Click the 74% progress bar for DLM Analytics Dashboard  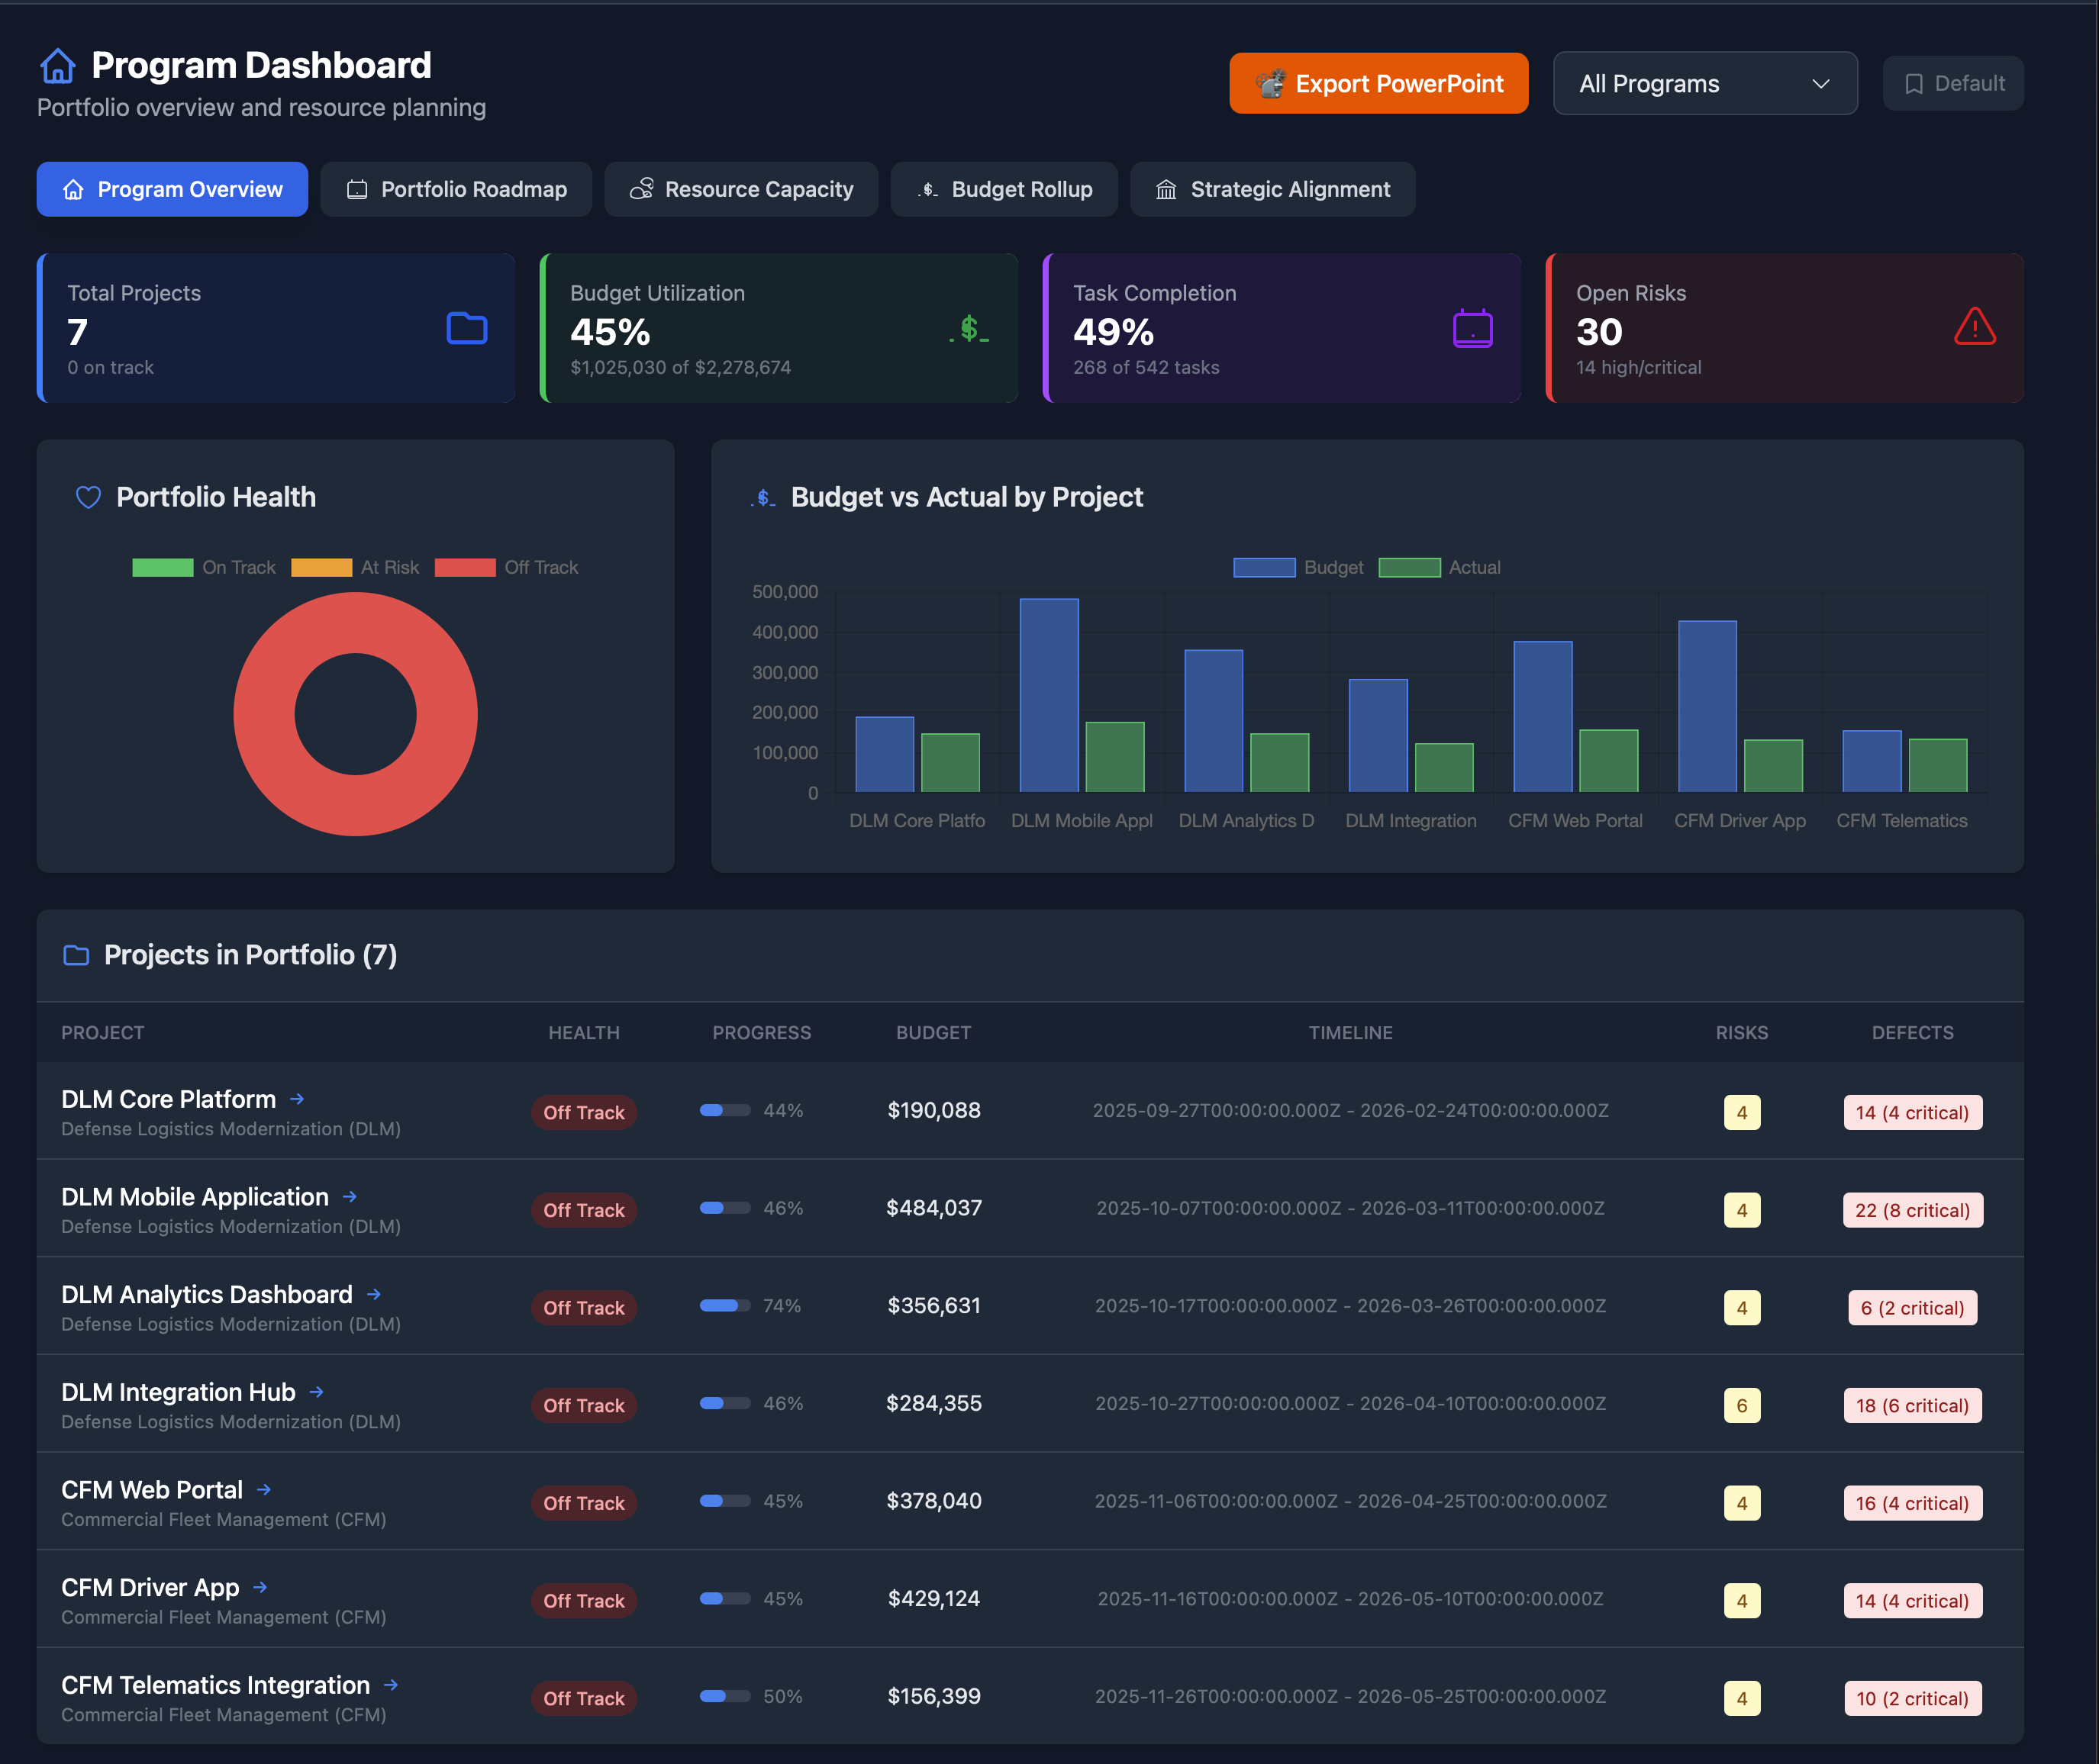point(724,1305)
